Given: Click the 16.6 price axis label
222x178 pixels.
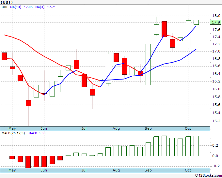Looking at the screenshot, I should [x=216, y=66].
